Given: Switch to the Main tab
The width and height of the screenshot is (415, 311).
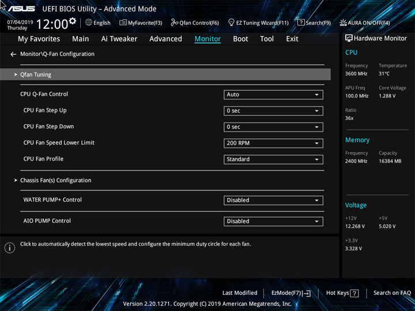Looking at the screenshot, I should pos(81,39).
